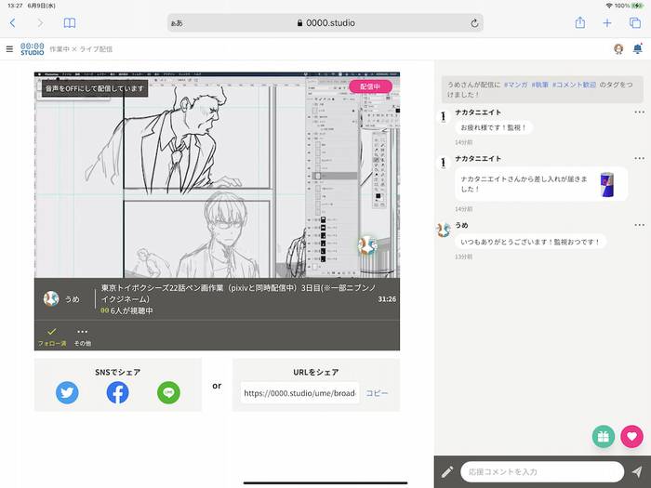
Task: Open the Safari share sheet icon
Action: (x=580, y=22)
